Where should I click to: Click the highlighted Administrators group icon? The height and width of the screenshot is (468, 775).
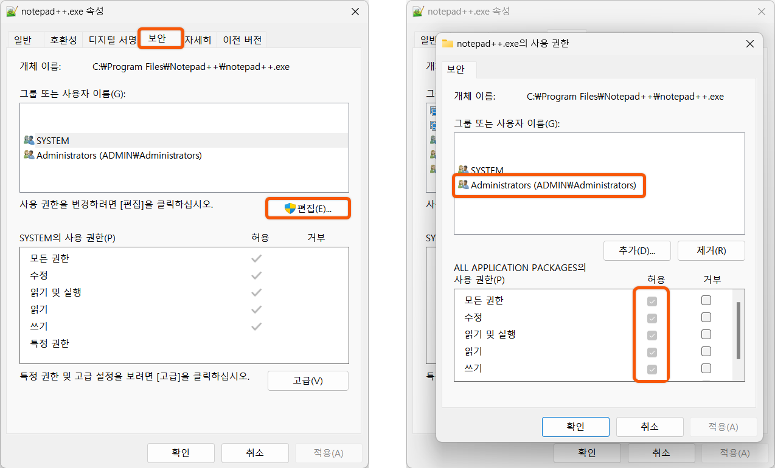tap(464, 185)
